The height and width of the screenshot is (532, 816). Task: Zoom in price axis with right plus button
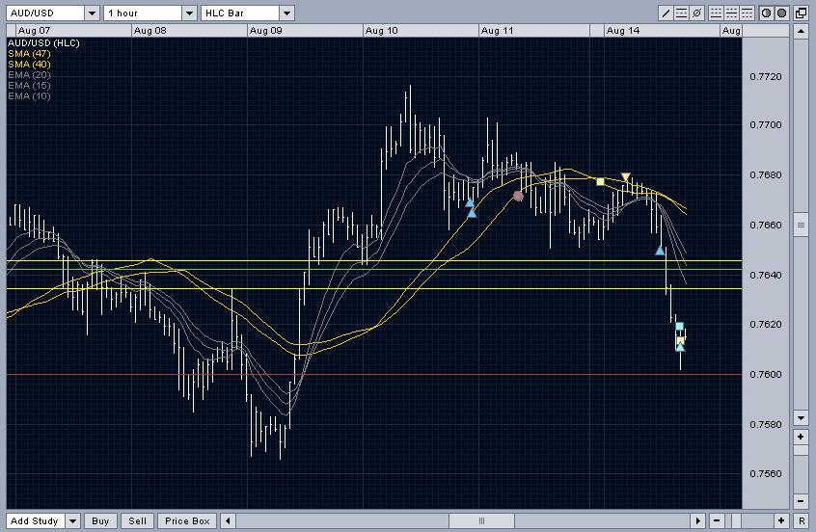[801, 437]
